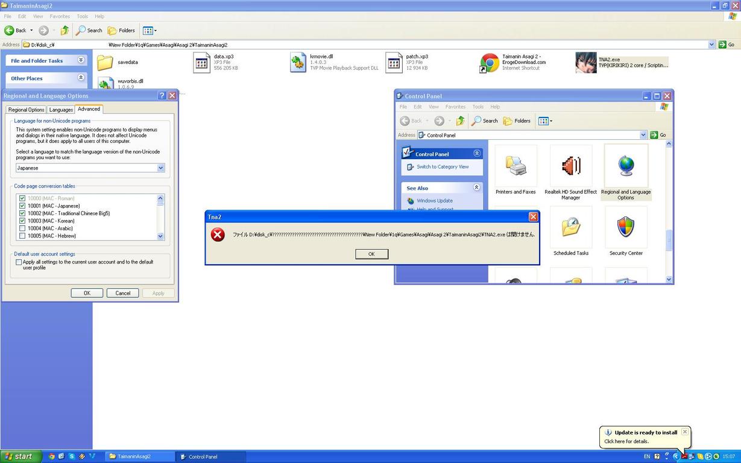Open Realtek HD Sound Effect Manager

(x=570, y=166)
